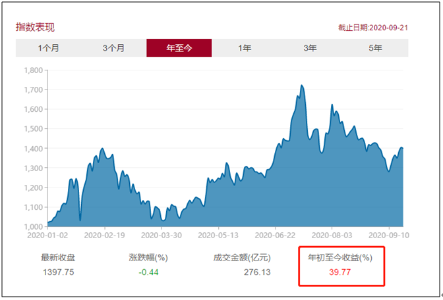Click the 指数表现 section title
443x300 pixels.
pos(35,27)
